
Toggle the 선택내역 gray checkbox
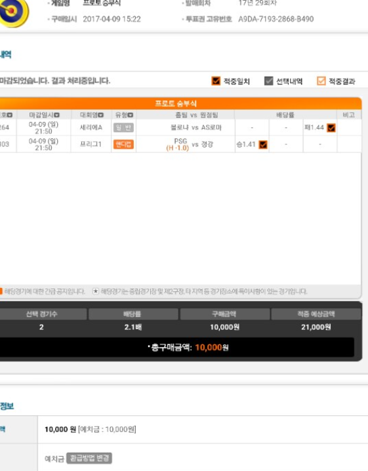(268, 81)
